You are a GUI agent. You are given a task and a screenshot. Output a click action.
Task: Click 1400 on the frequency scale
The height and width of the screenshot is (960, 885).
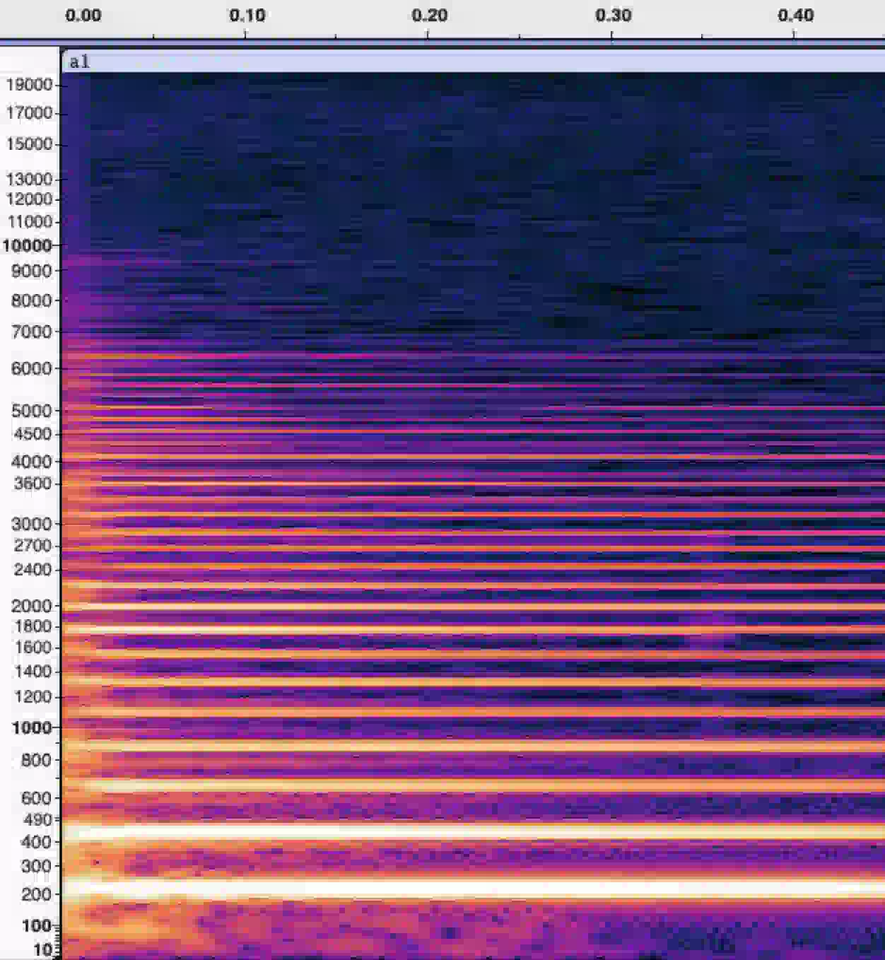31,672
